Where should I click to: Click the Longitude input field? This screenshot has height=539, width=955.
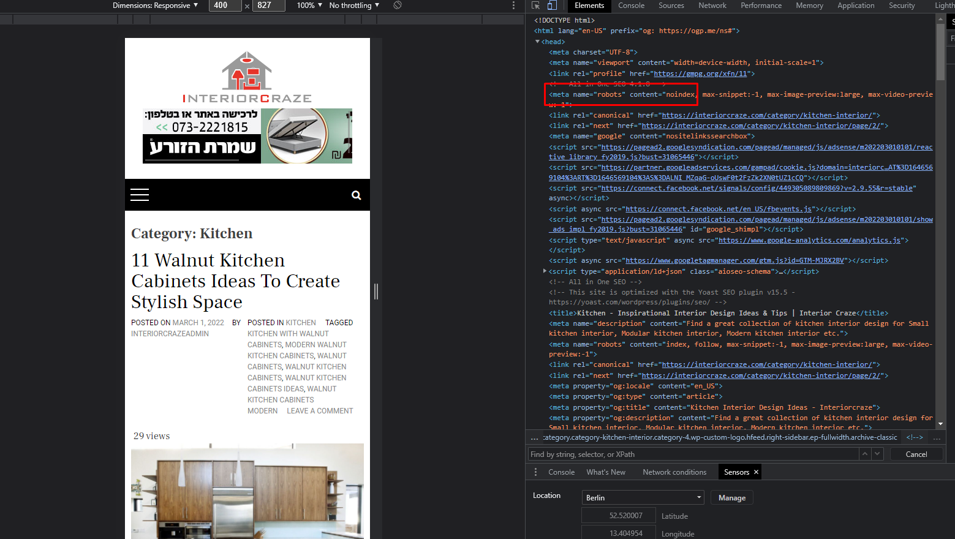(x=619, y=533)
